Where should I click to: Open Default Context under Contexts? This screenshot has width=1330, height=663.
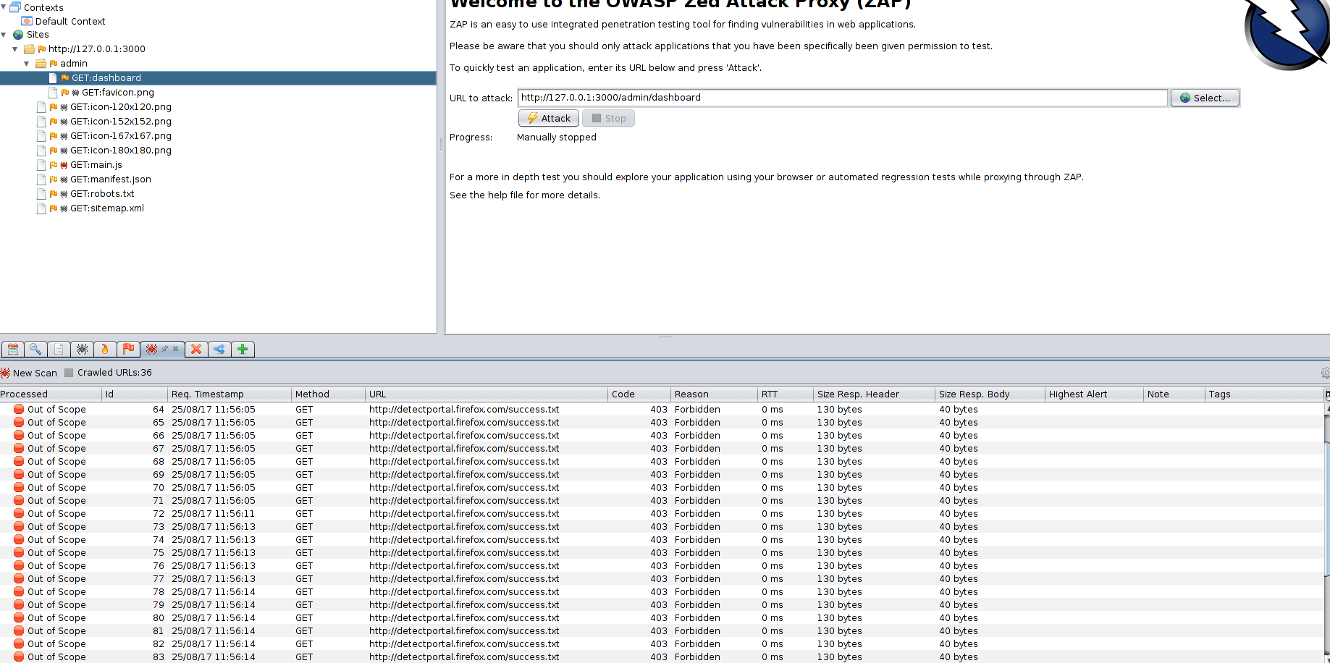(x=70, y=21)
